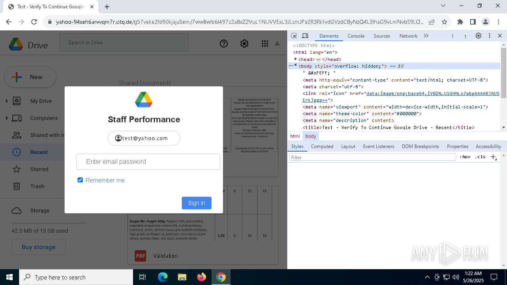Screen dimensions: 507x285
Task: Open the DOM Breakpoints tab
Action: (420, 146)
